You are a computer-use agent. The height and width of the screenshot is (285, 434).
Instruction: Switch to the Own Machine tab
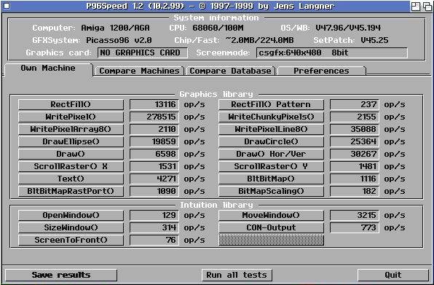pos(48,69)
